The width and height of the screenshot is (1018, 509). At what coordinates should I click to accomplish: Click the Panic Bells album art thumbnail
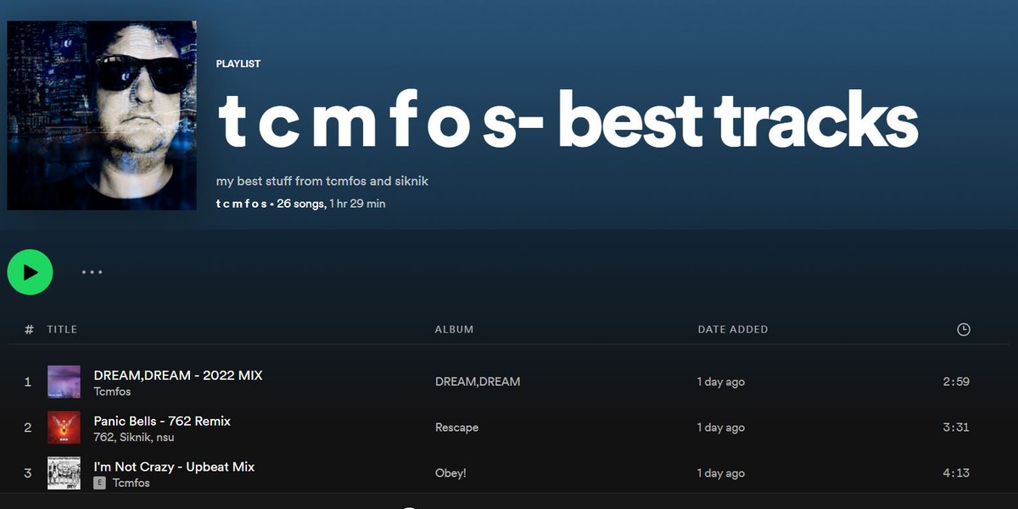pos(64,427)
